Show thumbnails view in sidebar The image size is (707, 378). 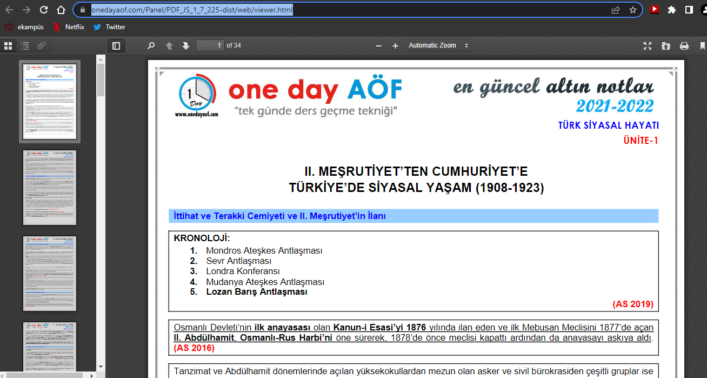click(x=8, y=46)
